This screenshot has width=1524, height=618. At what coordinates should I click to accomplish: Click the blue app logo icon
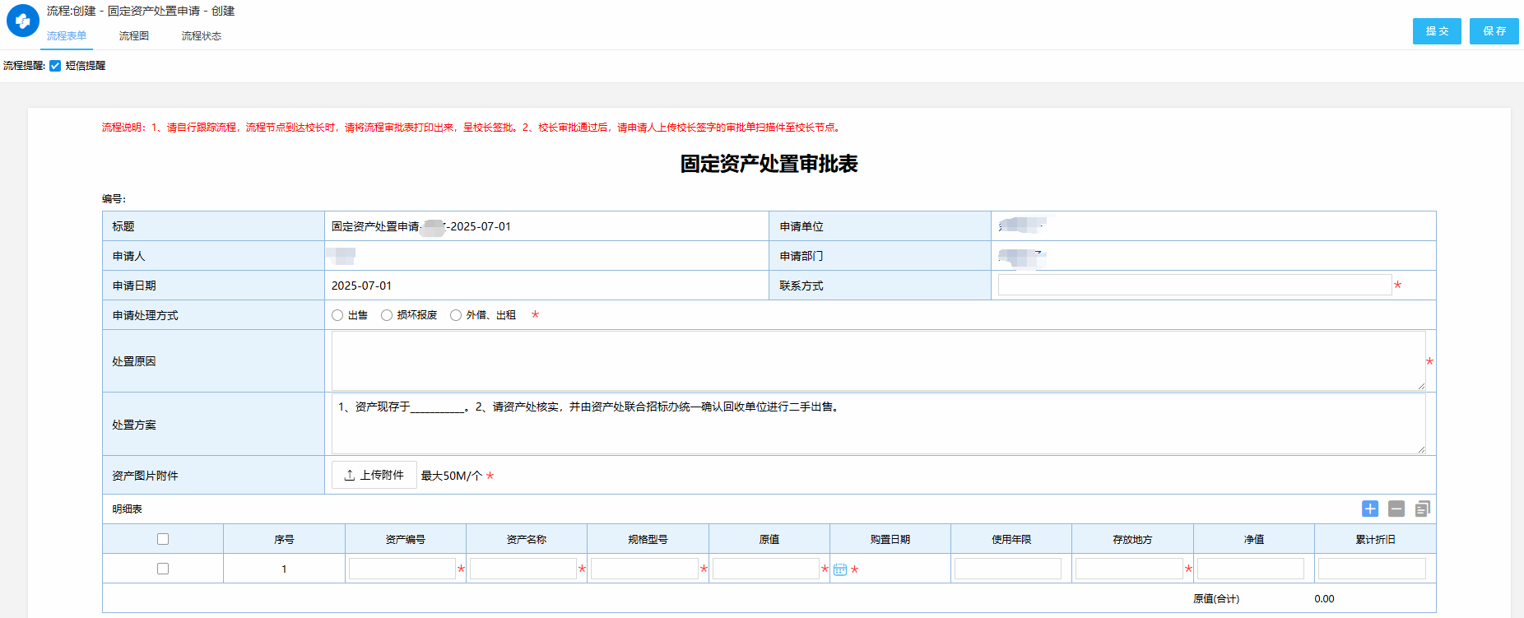pos(23,21)
